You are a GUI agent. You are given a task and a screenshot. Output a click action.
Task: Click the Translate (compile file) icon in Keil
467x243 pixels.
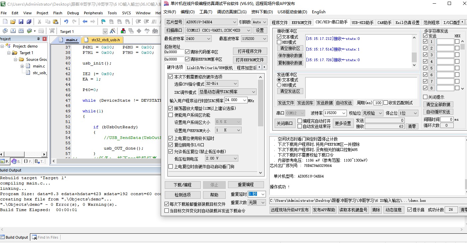(x=5, y=31)
